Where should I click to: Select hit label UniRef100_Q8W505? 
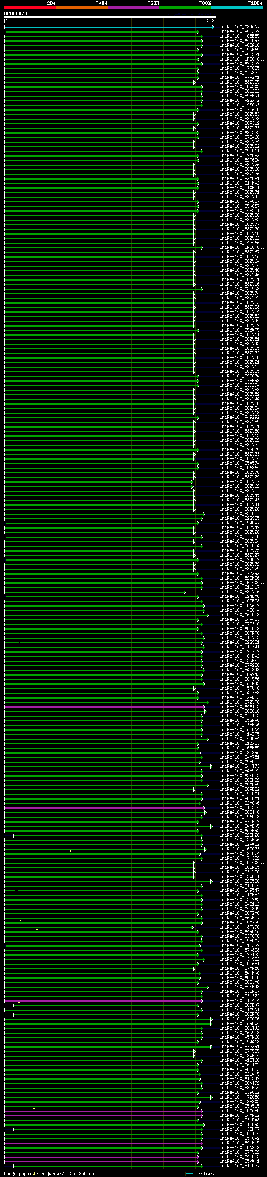click(x=239, y=86)
